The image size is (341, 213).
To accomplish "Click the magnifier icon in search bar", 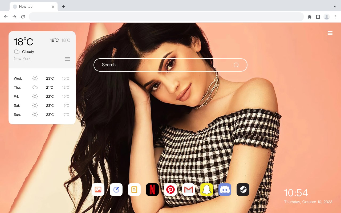I will [x=236, y=65].
